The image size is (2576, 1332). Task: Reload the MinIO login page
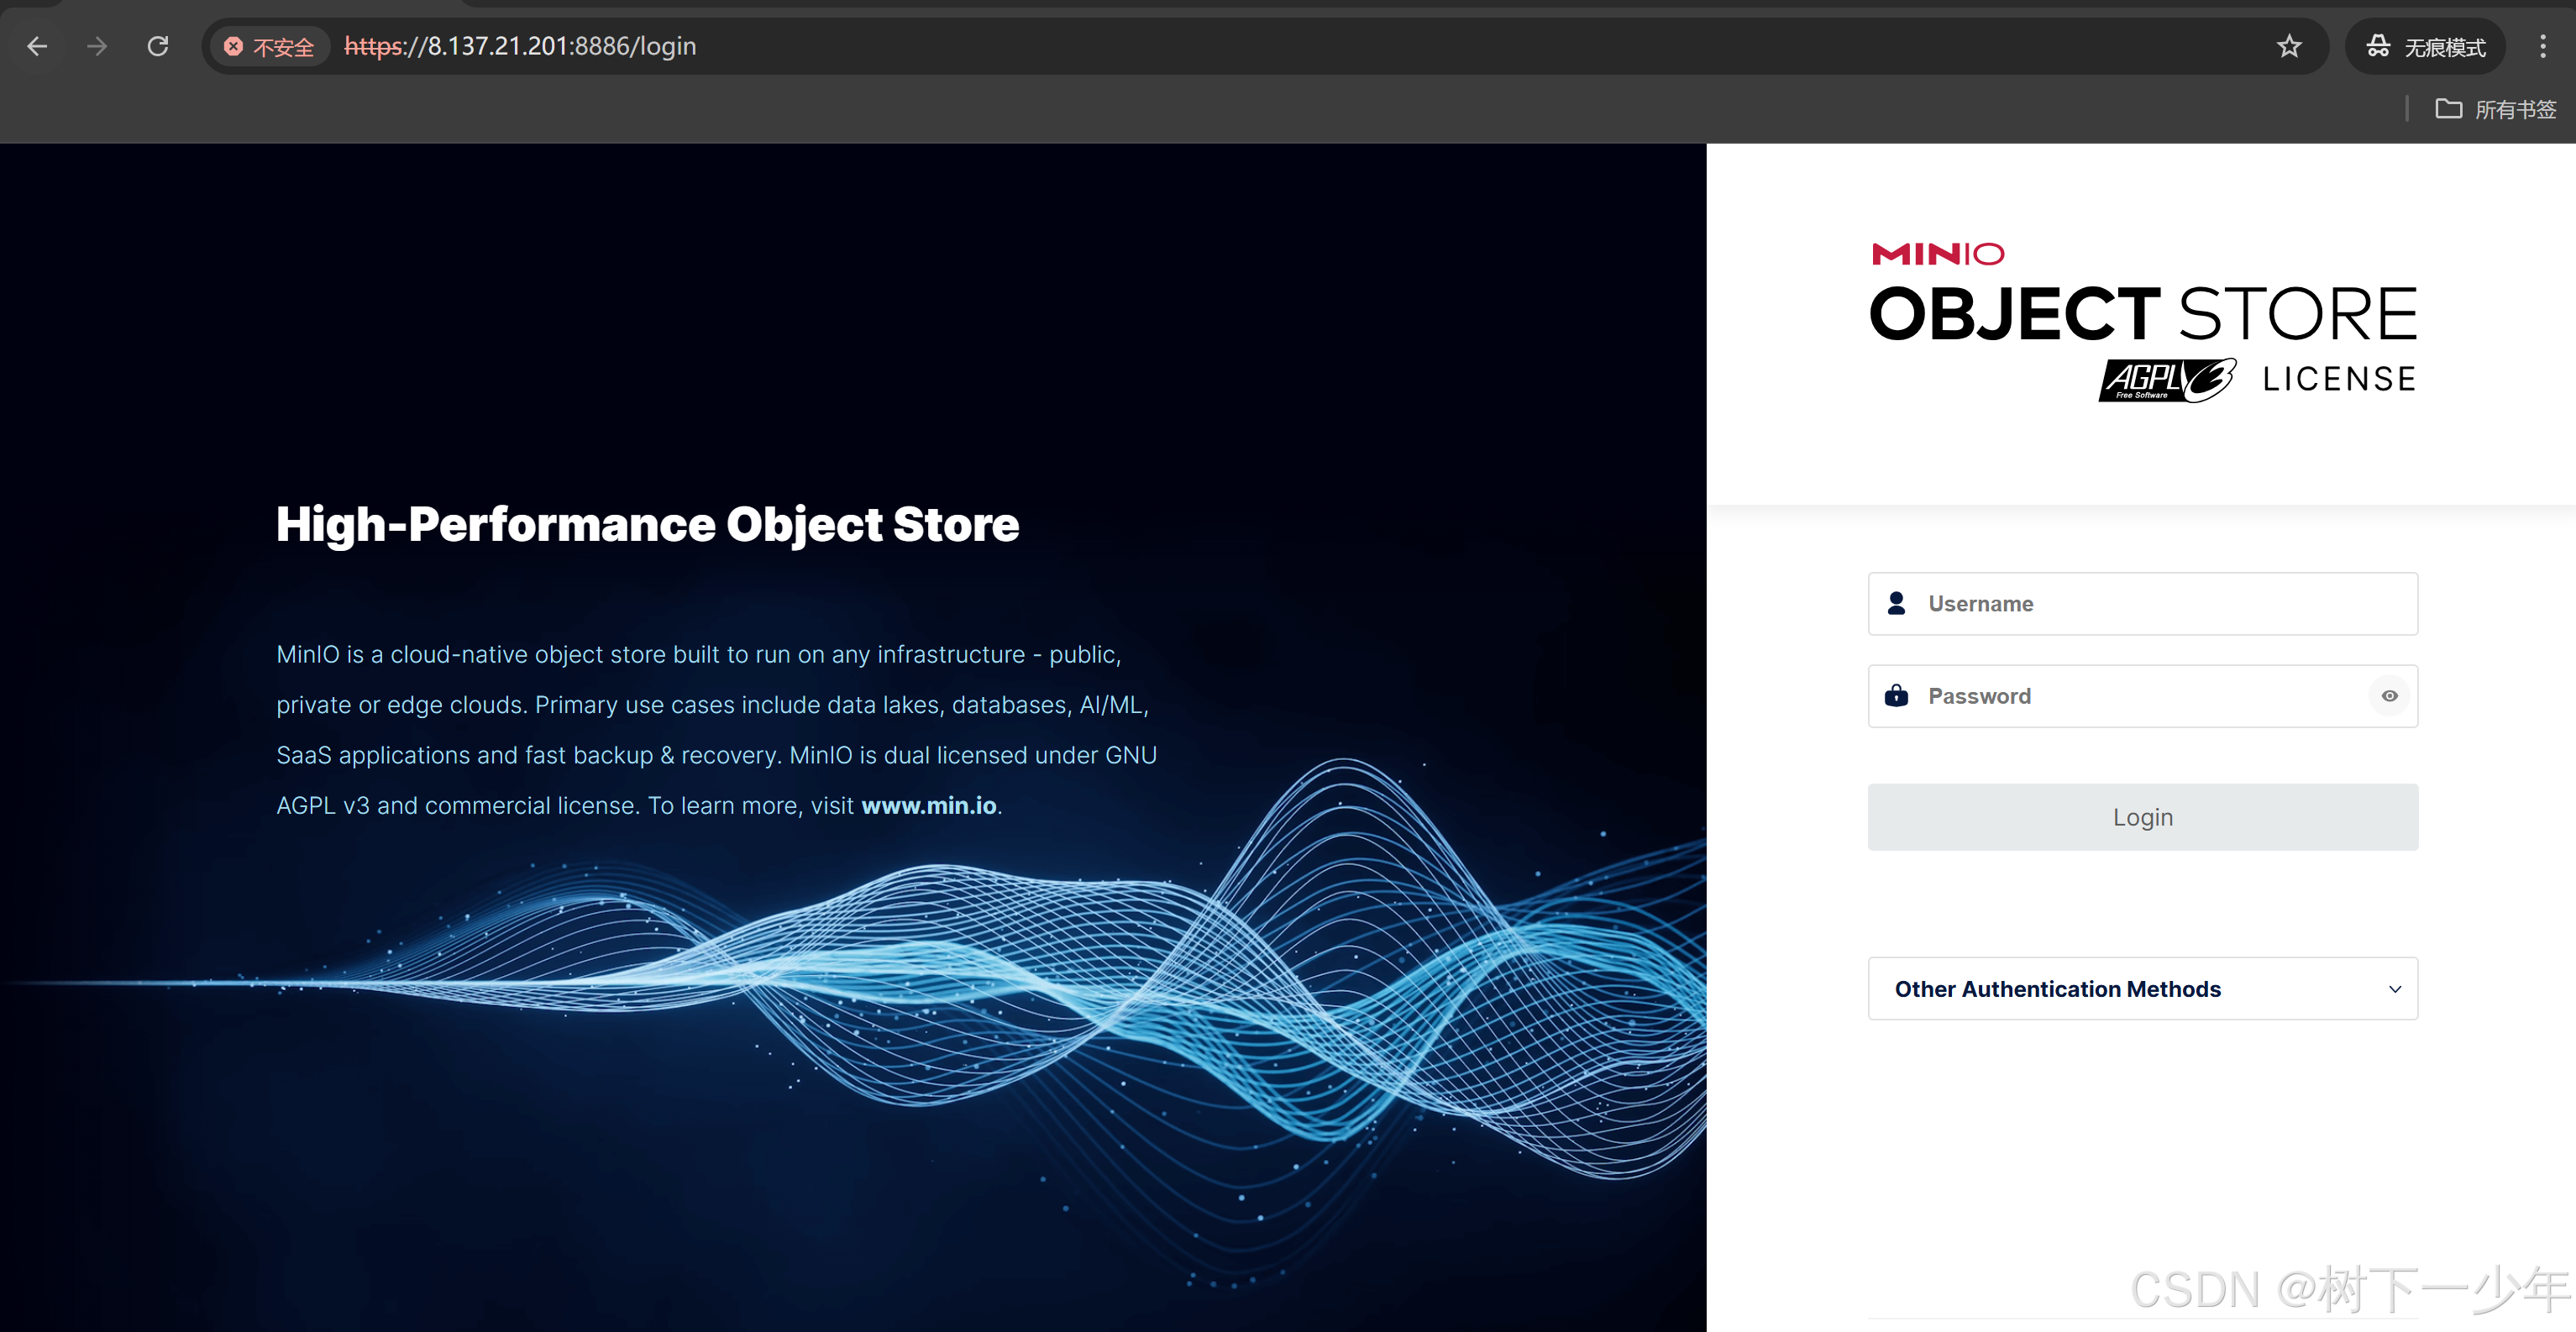click(x=158, y=46)
